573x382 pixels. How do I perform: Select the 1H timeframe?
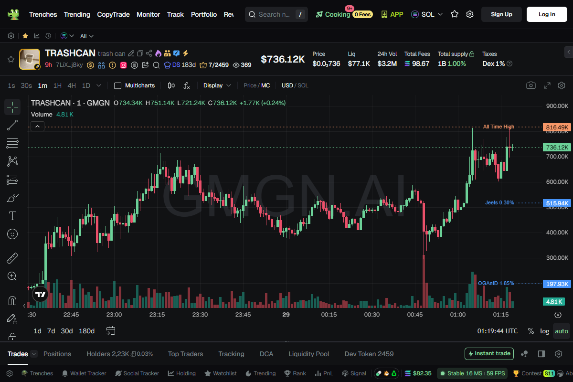(57, 85)
